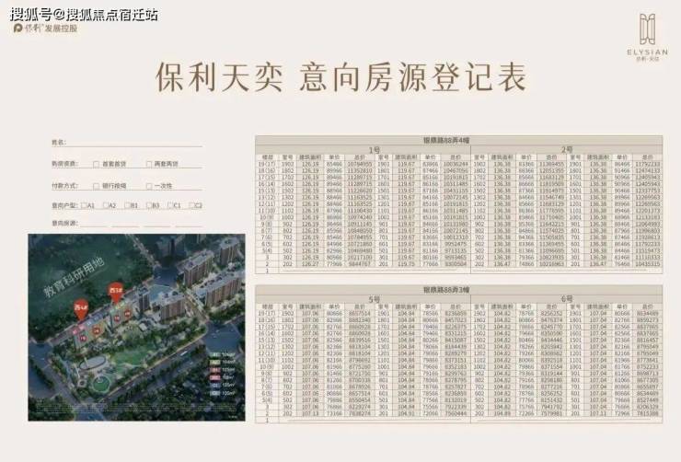Viewport: 681px width, 462px height.
Task: Check the 一次性 payment option
Action: coord(149,186)
